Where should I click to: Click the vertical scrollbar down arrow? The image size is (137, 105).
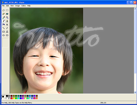tap(135, 92)
